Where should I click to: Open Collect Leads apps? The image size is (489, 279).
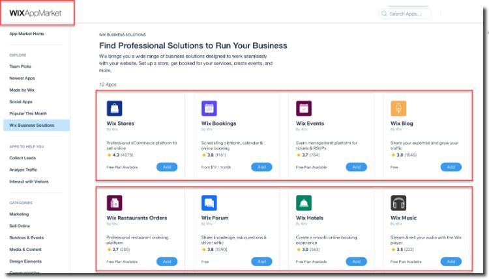click(x=22, y=157)
